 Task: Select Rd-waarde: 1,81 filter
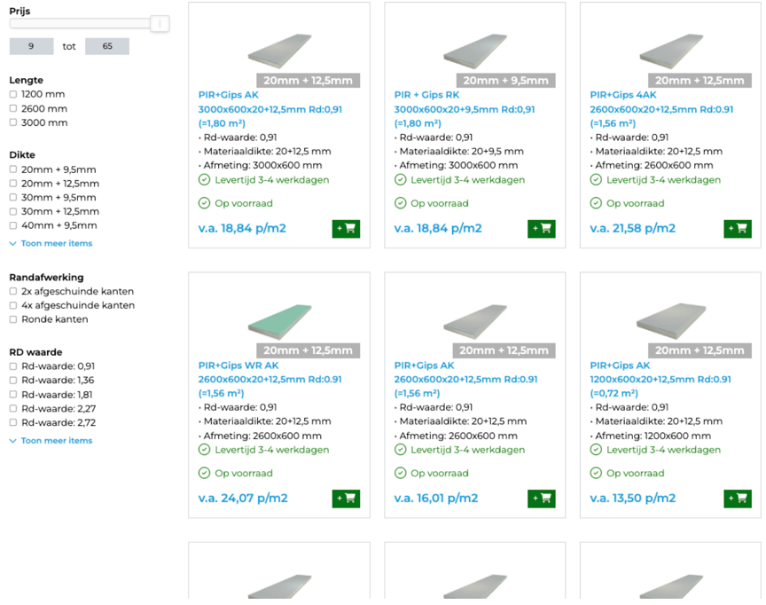[13, 395]
